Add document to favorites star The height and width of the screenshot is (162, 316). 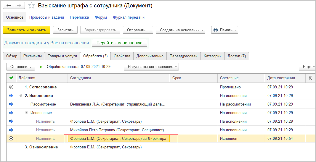tap(31, 6)
